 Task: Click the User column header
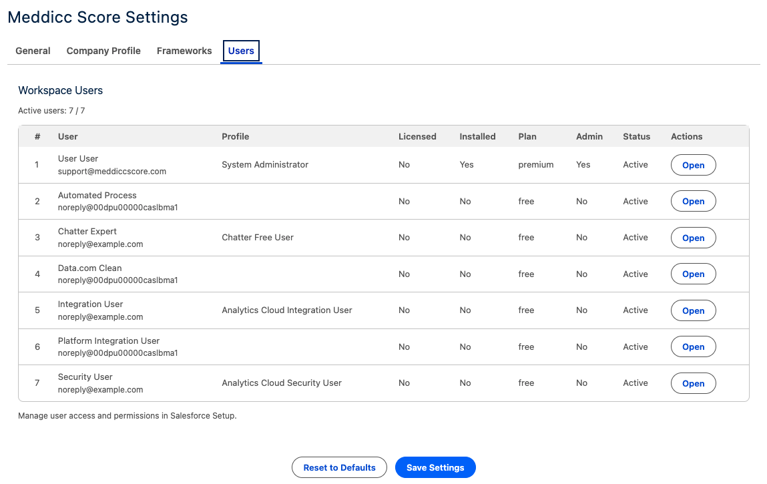click(67, 137)
